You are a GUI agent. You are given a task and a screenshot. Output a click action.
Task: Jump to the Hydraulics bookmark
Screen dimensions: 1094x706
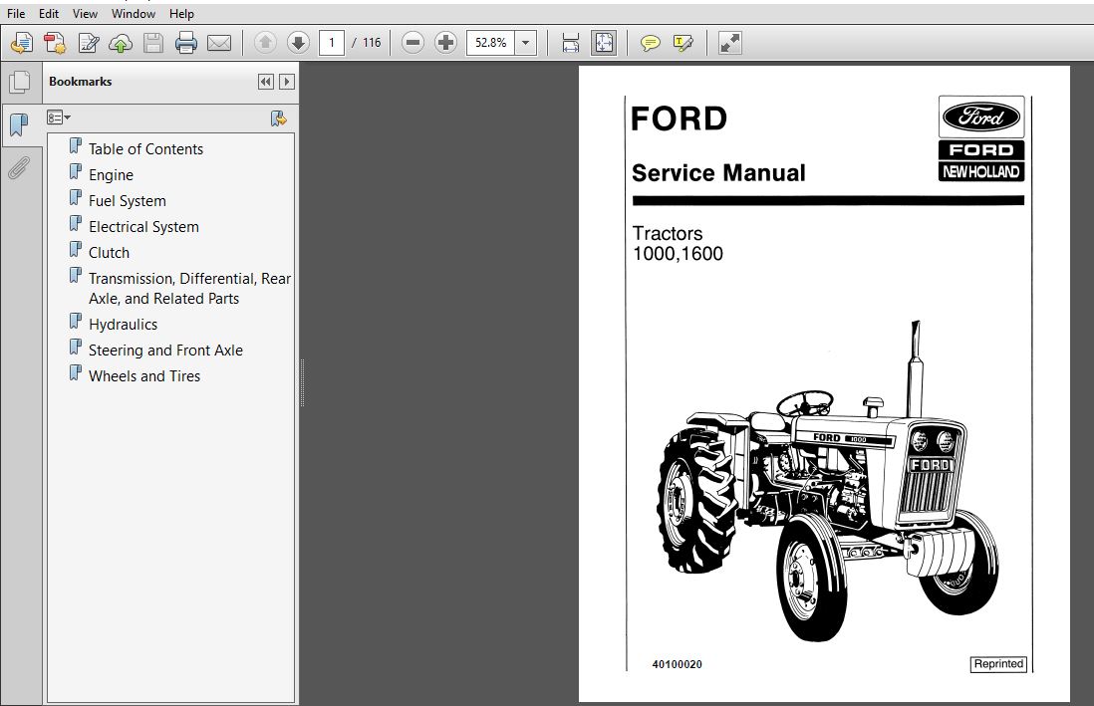click(x=123, y=324)
